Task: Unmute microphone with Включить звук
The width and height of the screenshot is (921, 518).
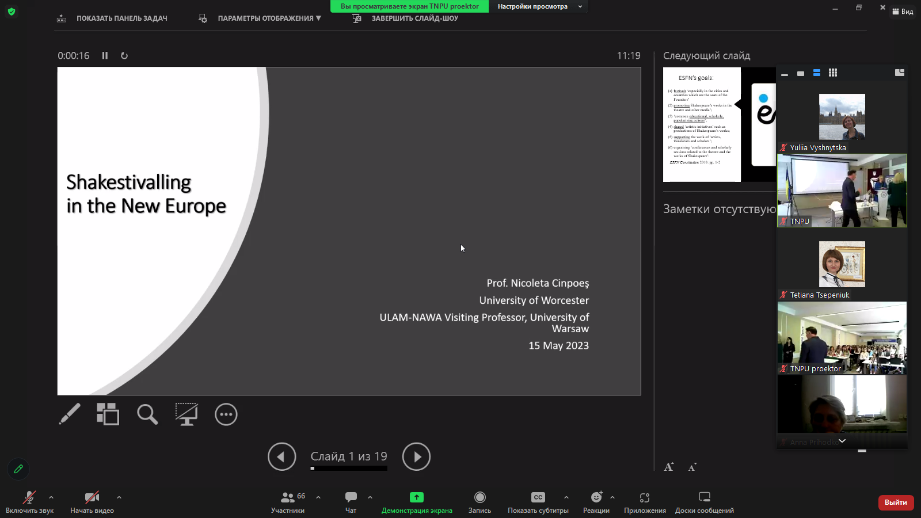Action: tap(29, 502)
